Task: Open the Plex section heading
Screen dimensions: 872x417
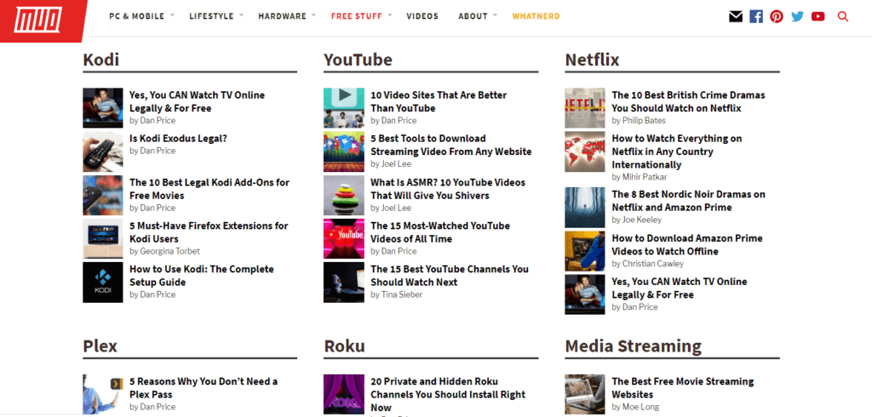Action: pos(100,346)
